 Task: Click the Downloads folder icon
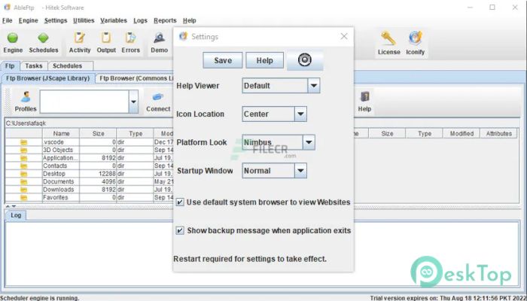[23, 190]
